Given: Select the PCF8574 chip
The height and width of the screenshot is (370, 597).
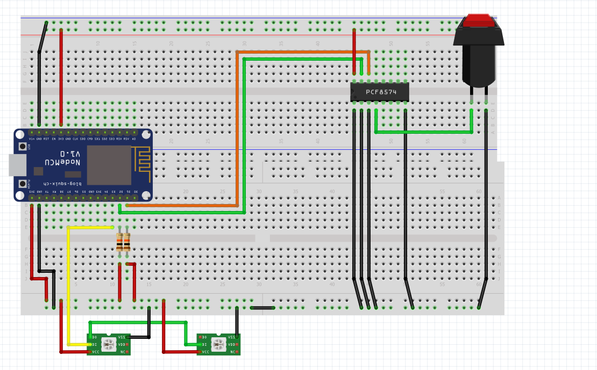Looking at the screenshot, I should (380, 92).
